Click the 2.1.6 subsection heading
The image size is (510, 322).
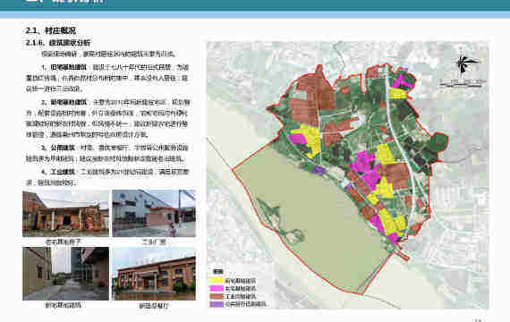pyautogui.click(x=58, y=43)
